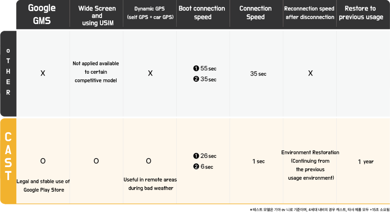Screen dimensions: 390x212
Task: Select the Boot connection speed header
Action: 202,13
